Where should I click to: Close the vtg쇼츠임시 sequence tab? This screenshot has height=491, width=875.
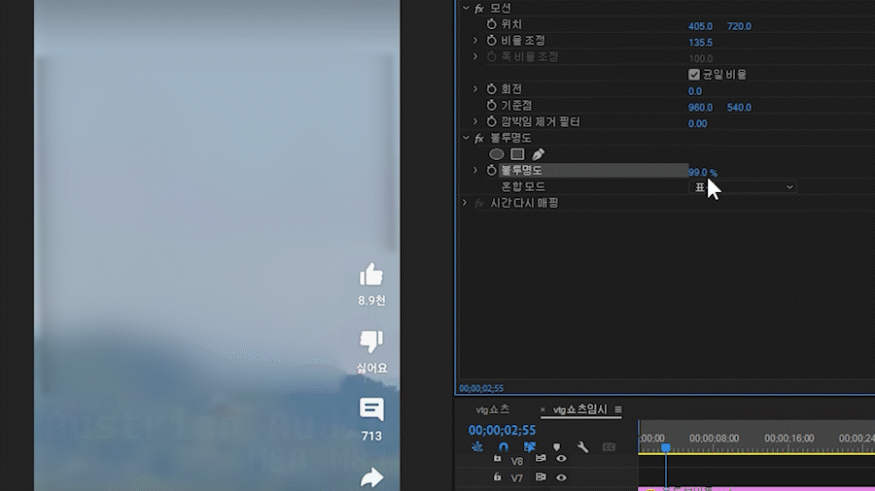click(542, 409)
